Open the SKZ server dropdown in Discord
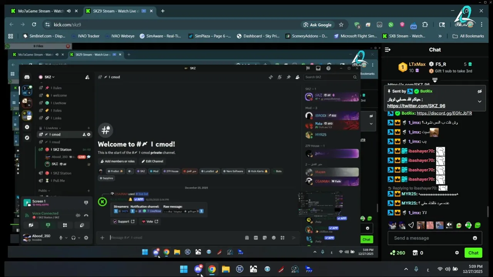493x277 pixels. [x=47, y=77]
